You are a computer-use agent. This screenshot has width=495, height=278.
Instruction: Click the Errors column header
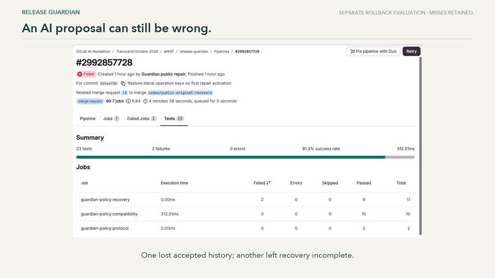click(296, 183)
